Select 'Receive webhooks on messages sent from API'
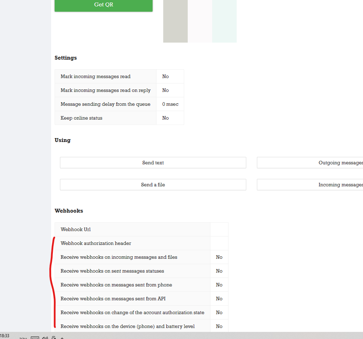This screenshot has height=339, width=363. click(113, 299)
